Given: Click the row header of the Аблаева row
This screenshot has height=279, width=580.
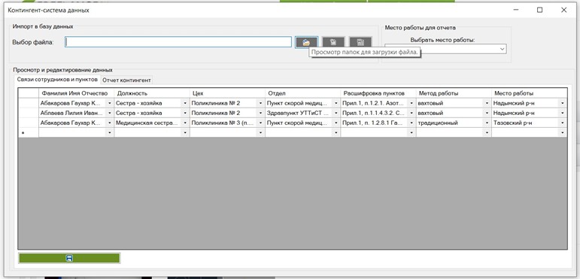Looking at the screenshot, I should coord(29,113).
